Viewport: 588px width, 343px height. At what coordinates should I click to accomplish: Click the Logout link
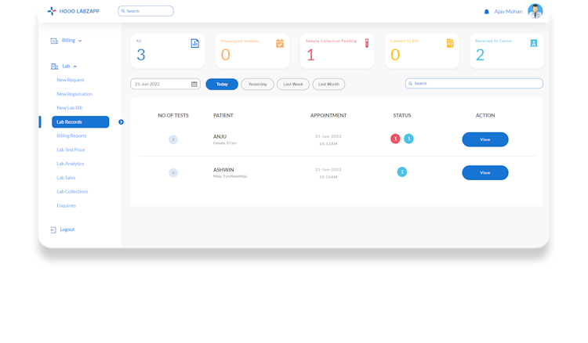click(x=67, y=229)
